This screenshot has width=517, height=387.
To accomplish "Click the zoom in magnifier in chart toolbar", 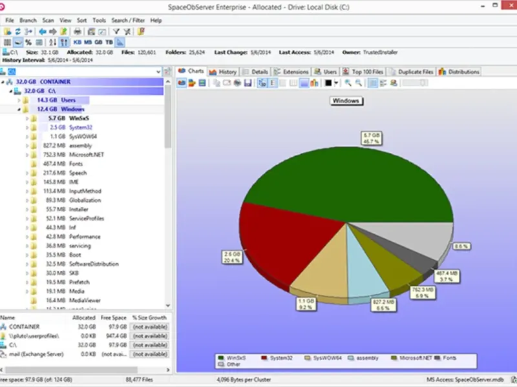I will click(x=348, y=83).
